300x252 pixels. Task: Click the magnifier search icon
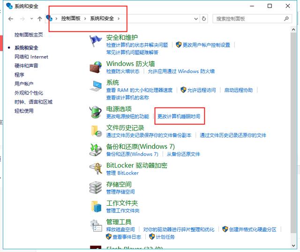[286, 19]
